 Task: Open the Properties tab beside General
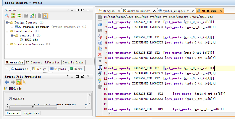[x=31, y=113]
